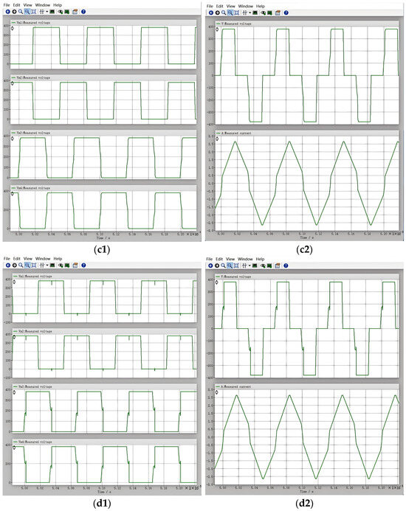Click the blue help icon in scope (d1)
This screenshot has height=511, width=406.
tap(83, 265)
